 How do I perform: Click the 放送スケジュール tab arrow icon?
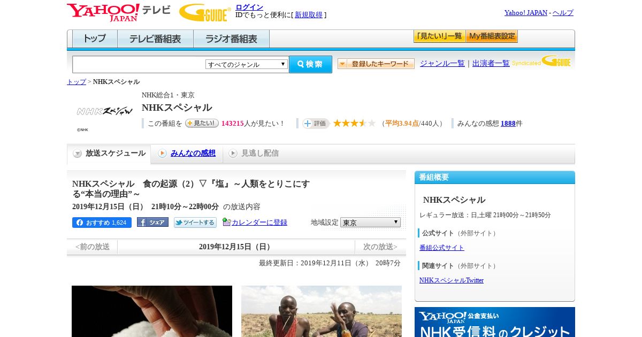[x=78, y=154]
